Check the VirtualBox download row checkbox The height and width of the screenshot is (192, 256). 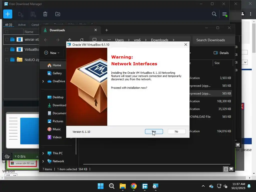click(x=7, y=49)
